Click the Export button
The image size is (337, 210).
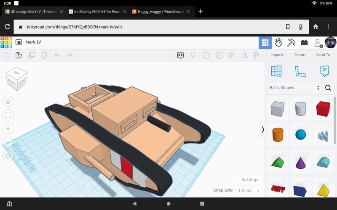pyautogui.click(x=300, y=55)
